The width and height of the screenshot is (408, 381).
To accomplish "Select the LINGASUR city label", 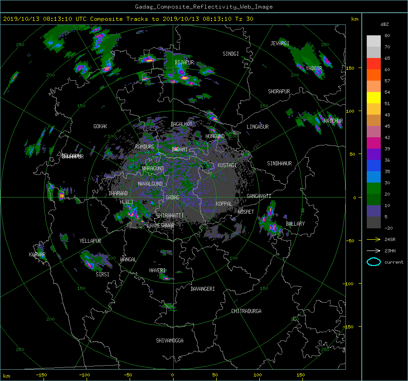I will (x=257, y=127).
